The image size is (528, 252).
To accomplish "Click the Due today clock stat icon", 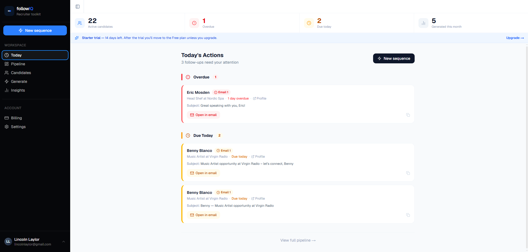I will point(309,23).
